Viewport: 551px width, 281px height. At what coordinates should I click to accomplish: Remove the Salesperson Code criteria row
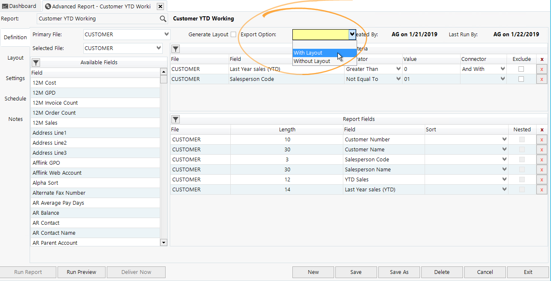(x=541, y=79)
